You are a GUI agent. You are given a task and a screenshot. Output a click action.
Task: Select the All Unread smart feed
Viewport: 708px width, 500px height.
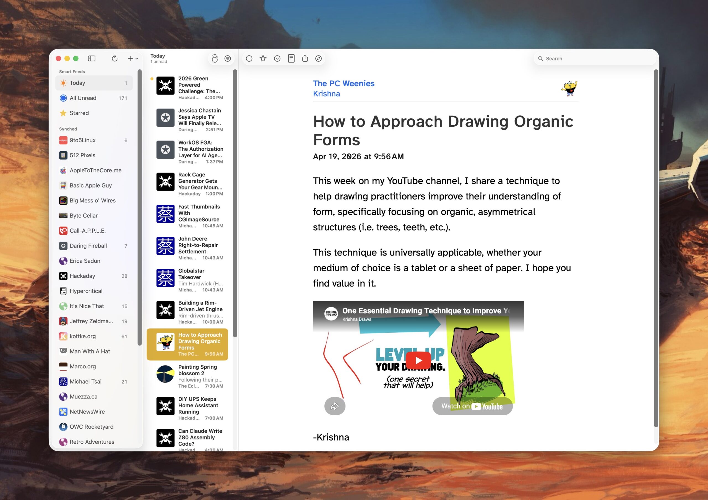coord(83,98)
